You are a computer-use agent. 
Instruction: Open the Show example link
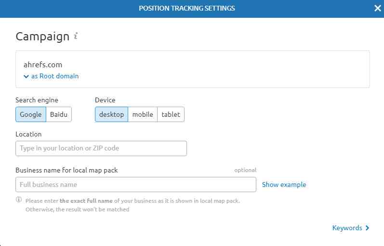[284, 184]
